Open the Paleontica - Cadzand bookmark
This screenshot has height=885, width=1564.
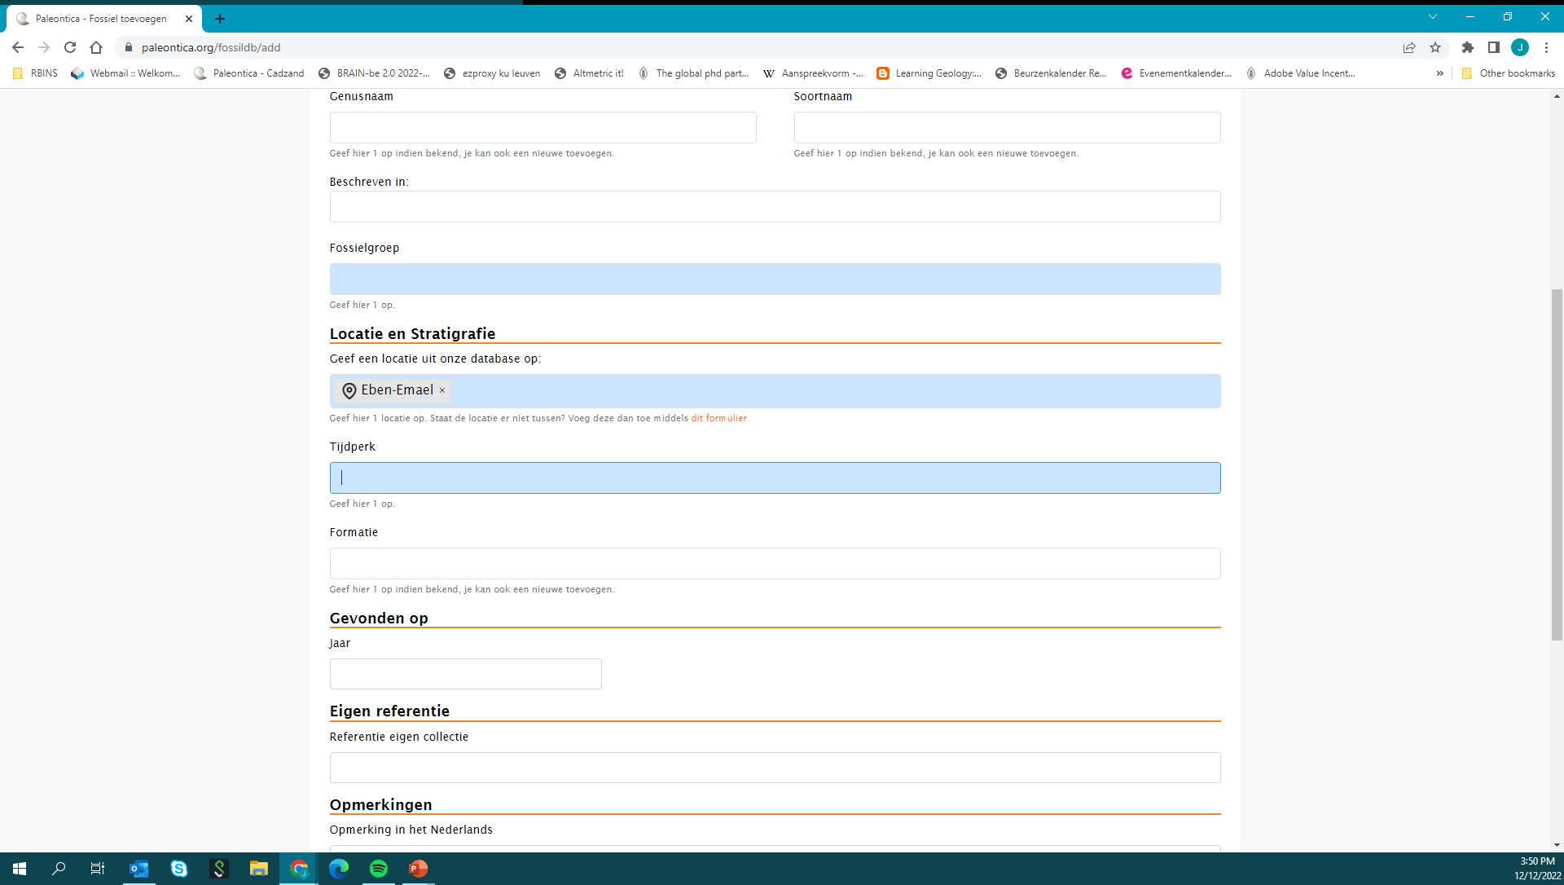click(249, 73)
